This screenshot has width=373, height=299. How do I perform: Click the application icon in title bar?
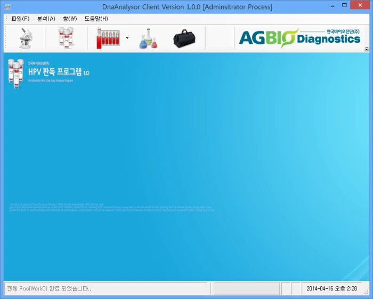click(x=8, y=7)
